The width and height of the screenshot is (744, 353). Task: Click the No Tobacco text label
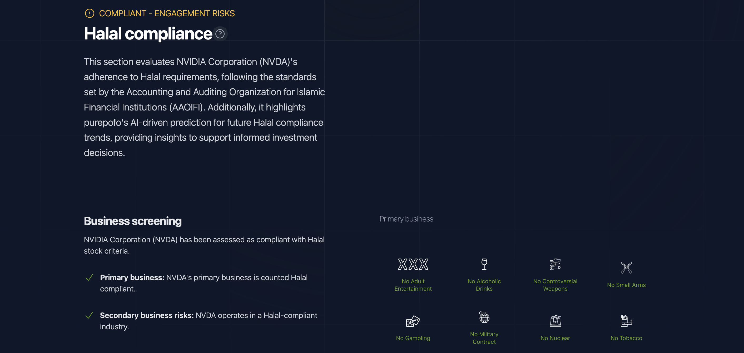pyautogui.click(x=626, y=338)
